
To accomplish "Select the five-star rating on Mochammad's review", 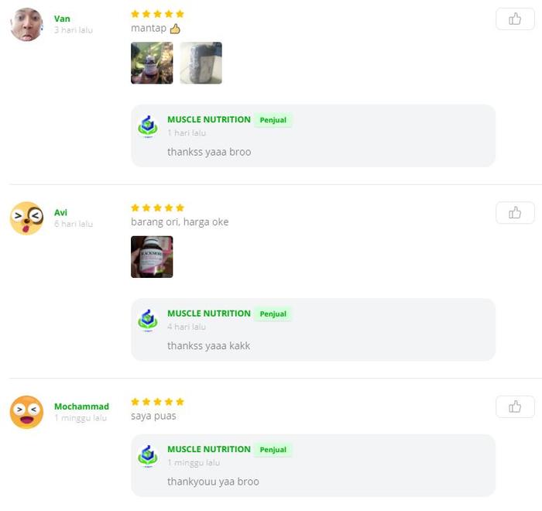I will (x=157, y=402).
